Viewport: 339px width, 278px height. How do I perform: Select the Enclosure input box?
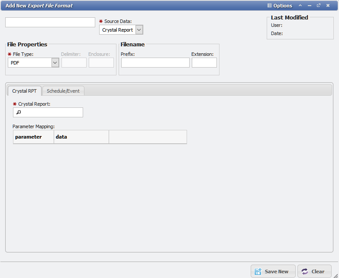[x=101, y=63]
